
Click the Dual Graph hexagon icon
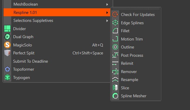7,37
